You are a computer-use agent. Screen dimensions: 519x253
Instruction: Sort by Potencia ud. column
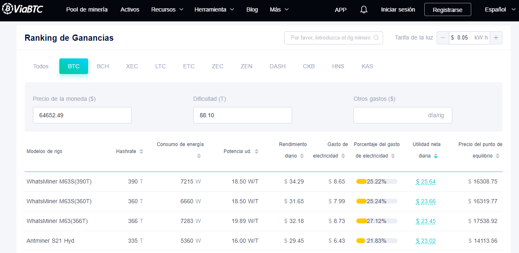pos(257,151)
